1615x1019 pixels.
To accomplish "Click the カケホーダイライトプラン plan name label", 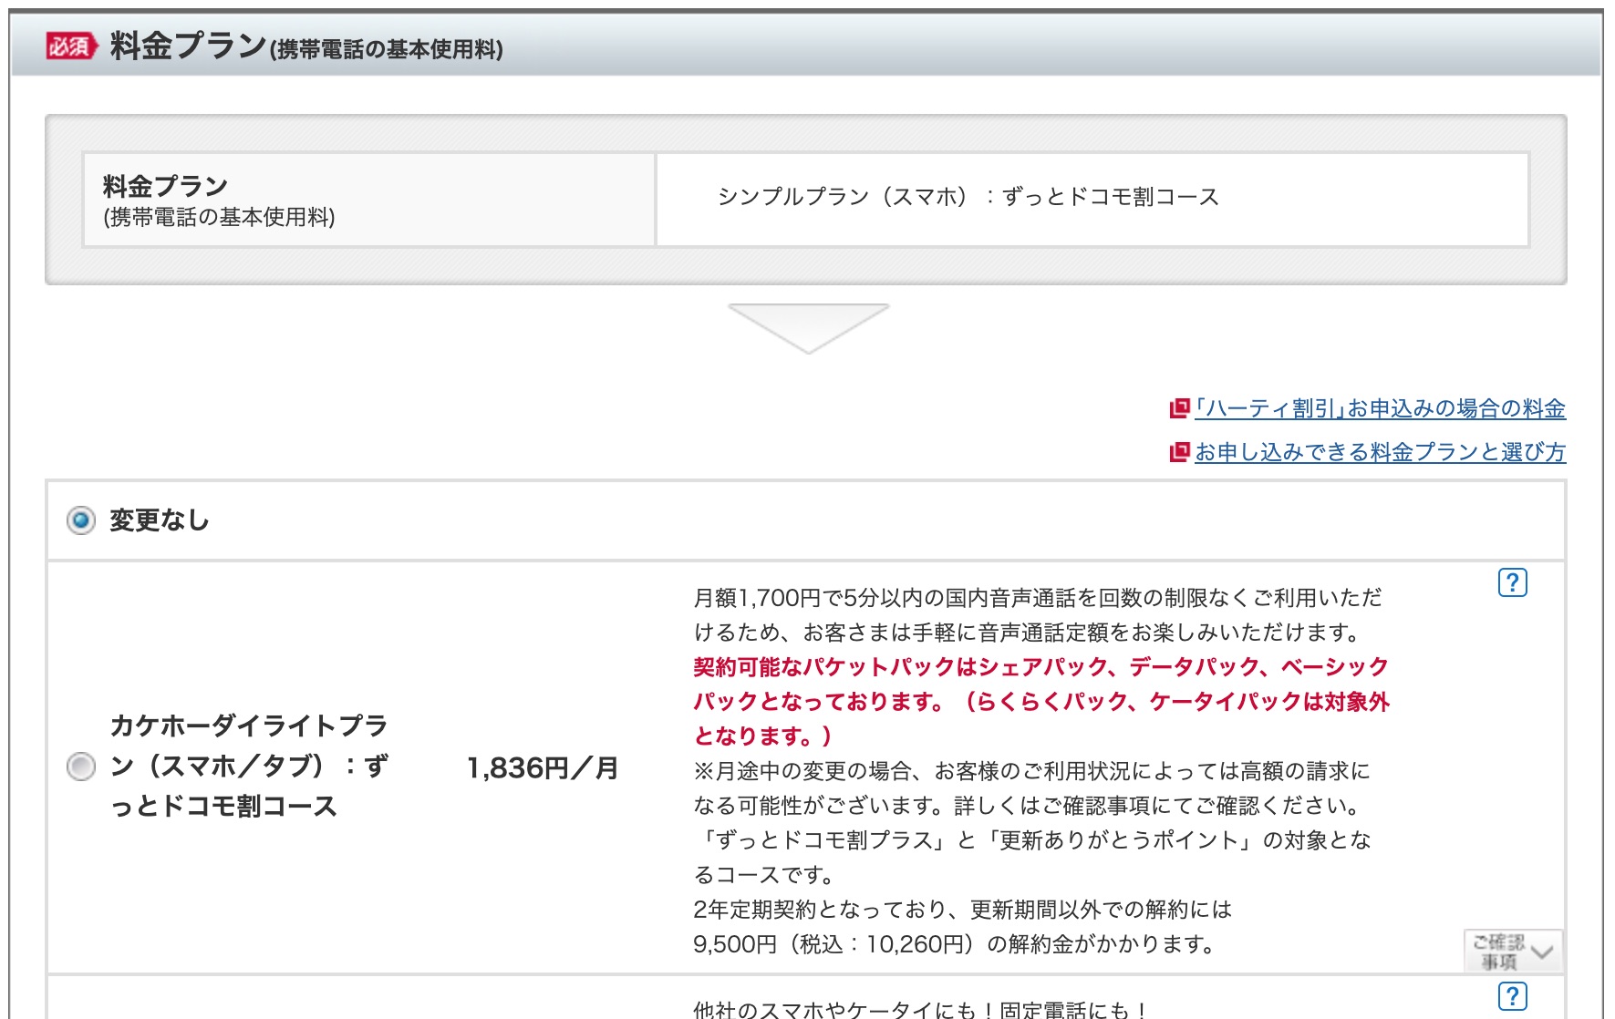I will [x=249, y=766].
